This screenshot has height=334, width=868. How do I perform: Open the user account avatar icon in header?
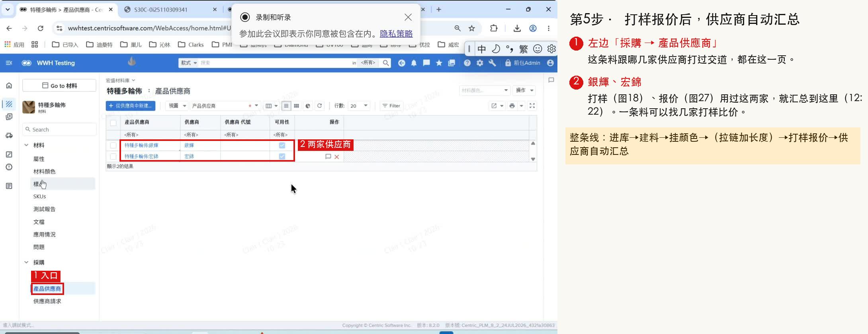tap(550, 63)
